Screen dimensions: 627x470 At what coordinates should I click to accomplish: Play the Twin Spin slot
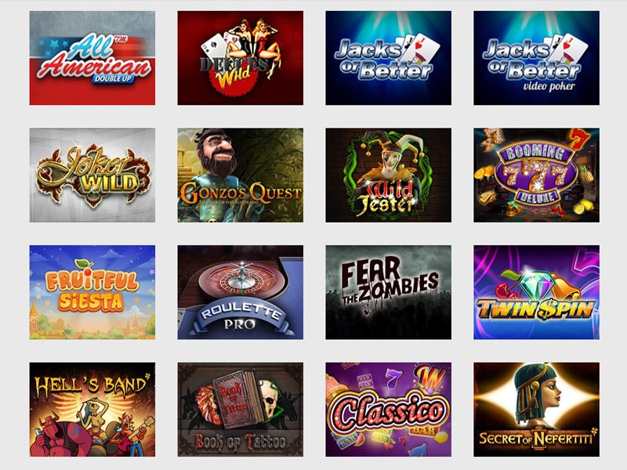[536, 292]
